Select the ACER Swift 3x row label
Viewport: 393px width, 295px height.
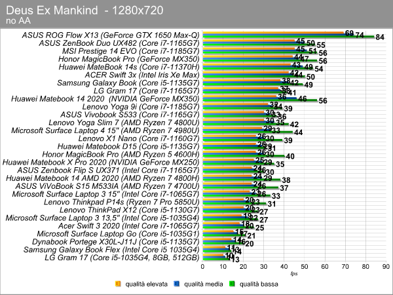click(x=142, y=75)
